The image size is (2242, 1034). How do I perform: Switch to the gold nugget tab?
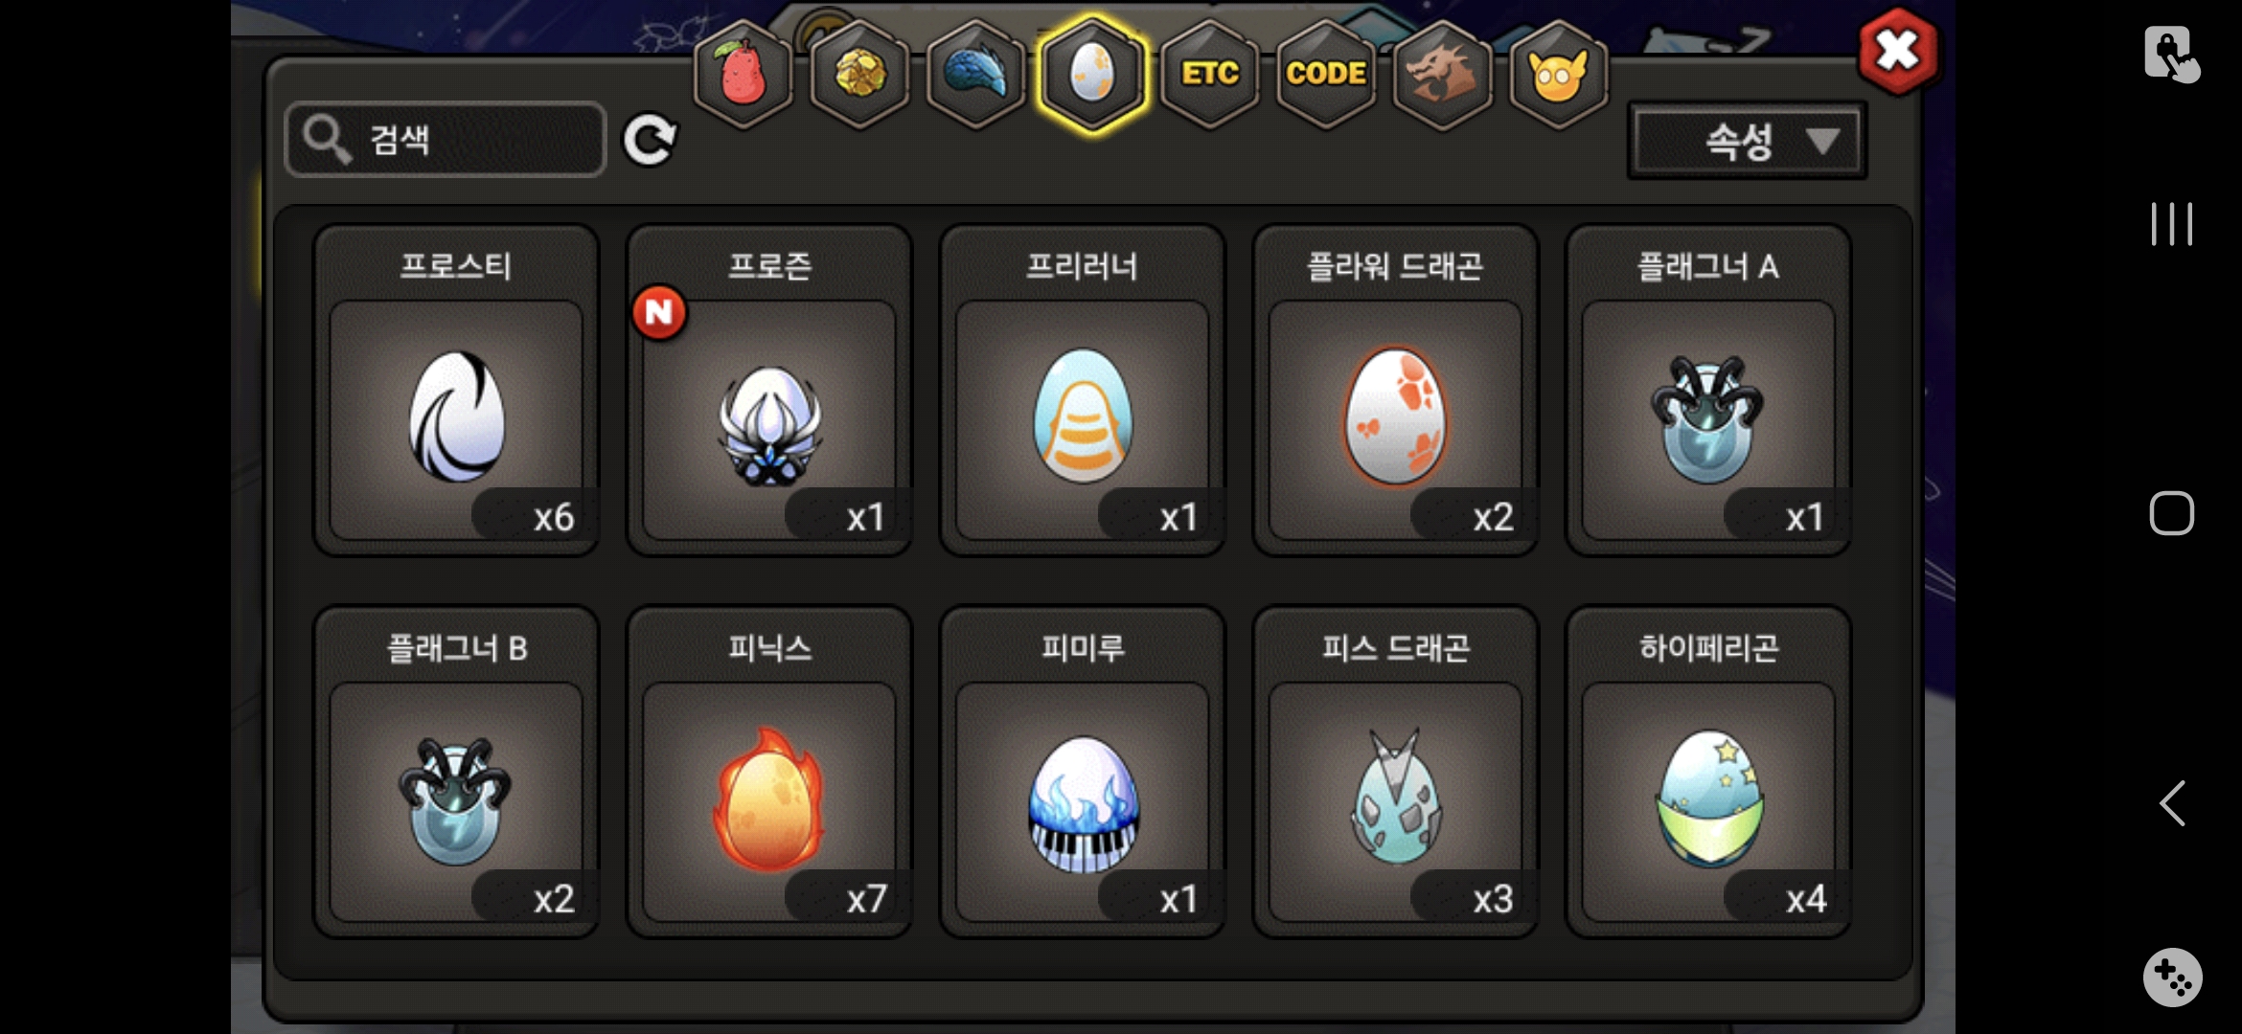(x=859, y=74)
